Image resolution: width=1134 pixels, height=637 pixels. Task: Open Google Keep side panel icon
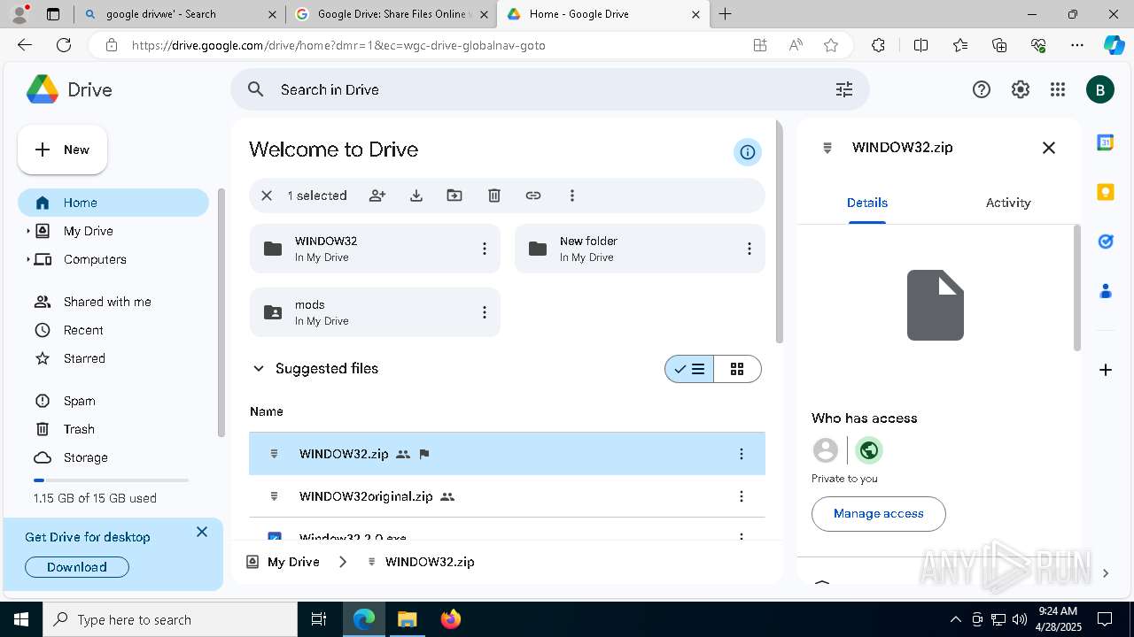click(1106, 192)
